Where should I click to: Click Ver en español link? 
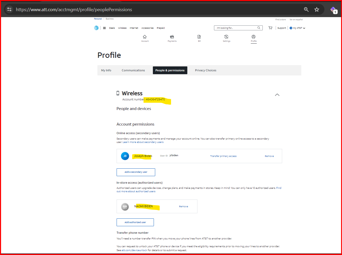296,19
